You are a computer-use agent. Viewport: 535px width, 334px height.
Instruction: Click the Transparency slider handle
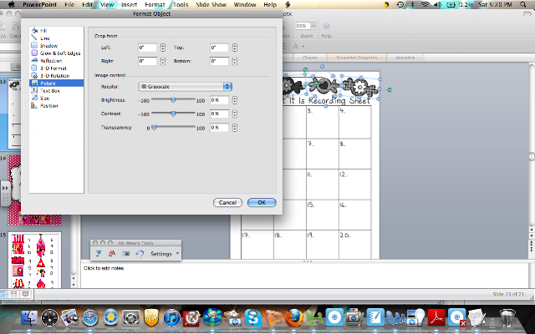click(x=154, y=127)
